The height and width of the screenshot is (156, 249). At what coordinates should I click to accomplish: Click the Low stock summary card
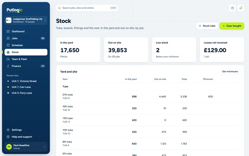(174, 50)
